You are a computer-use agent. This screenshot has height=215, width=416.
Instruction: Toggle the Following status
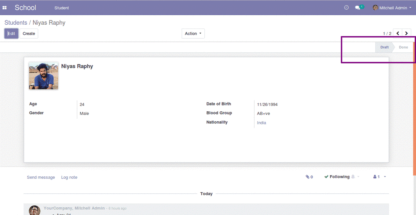(x=337, y=177)
